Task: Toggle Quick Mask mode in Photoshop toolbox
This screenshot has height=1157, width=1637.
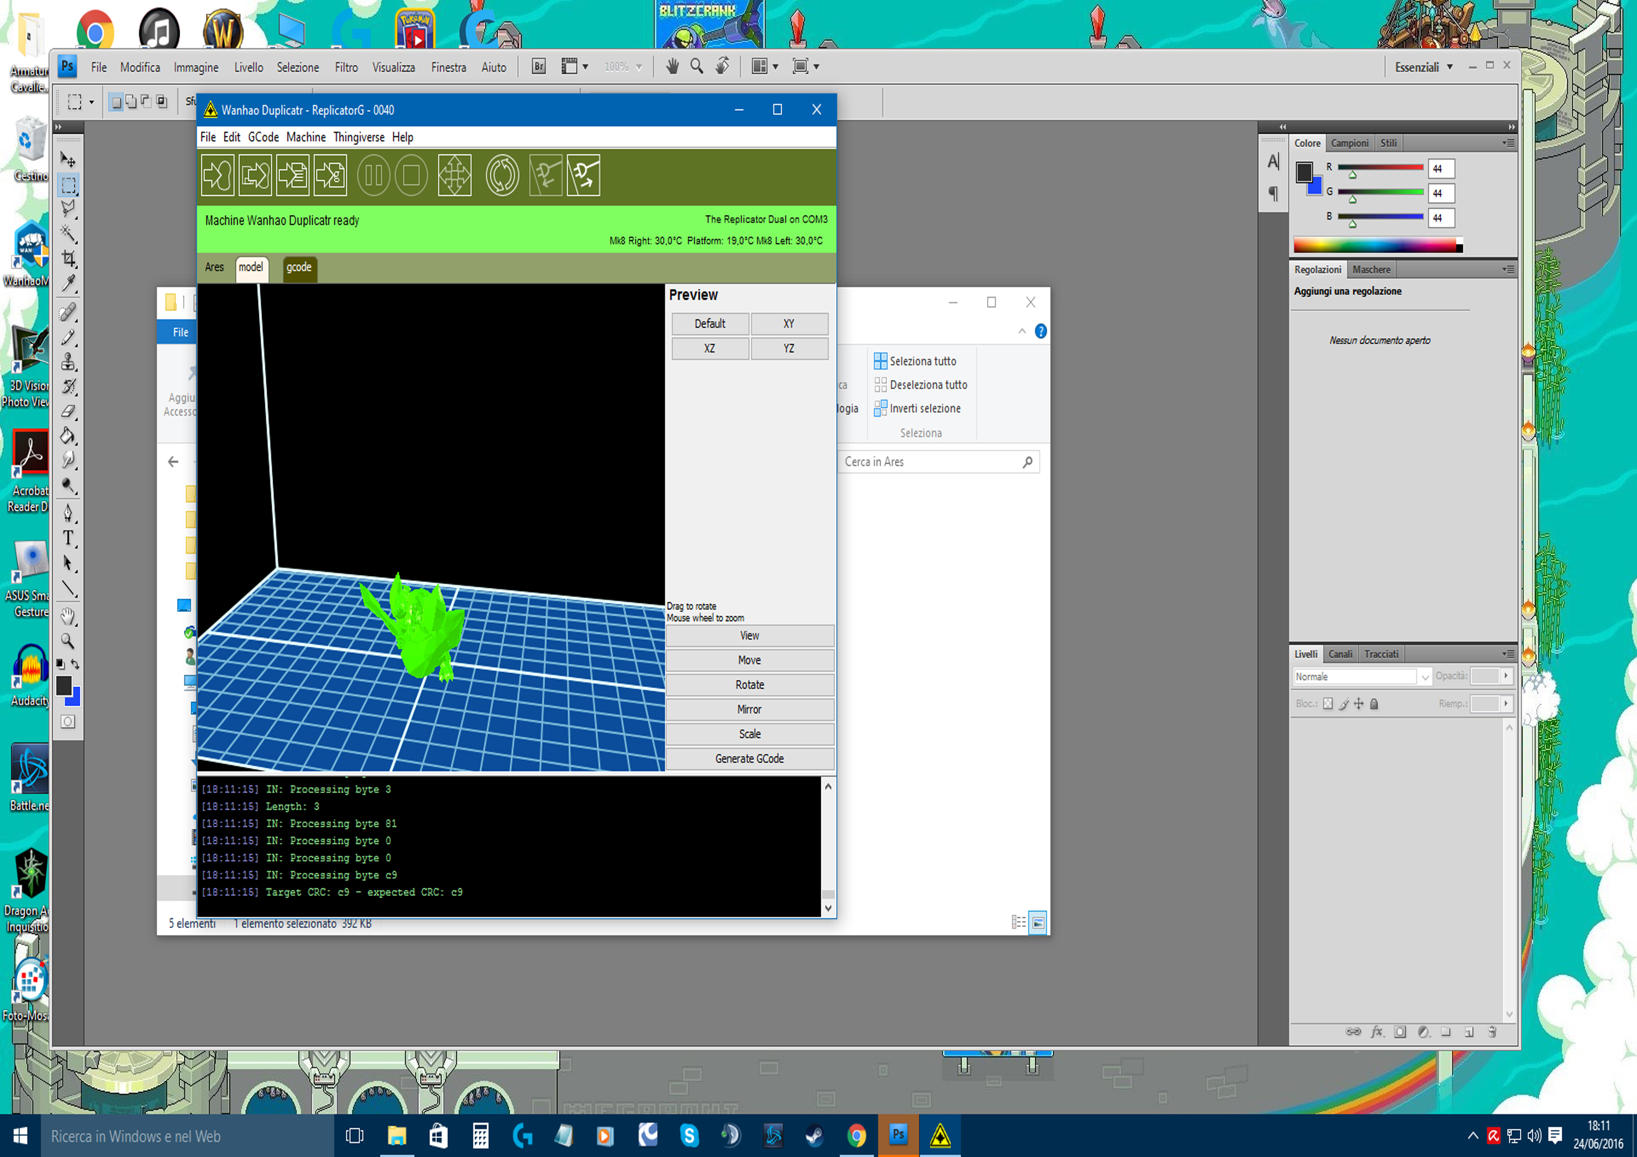Action: point(68,721)
